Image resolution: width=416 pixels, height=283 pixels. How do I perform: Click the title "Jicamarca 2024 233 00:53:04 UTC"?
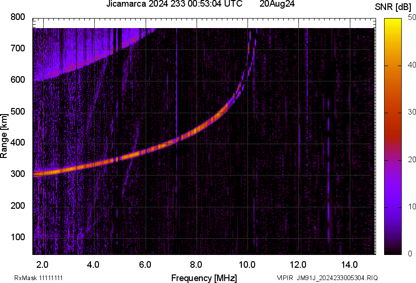[174, 4]
